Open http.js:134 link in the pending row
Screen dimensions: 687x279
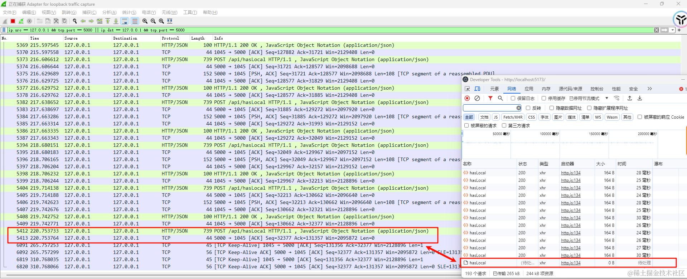(571, 263)
